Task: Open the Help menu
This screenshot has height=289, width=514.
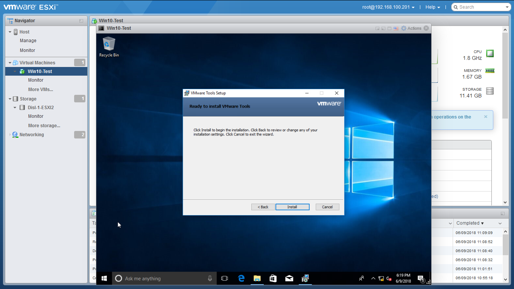Action: click(x=432, y=7)
